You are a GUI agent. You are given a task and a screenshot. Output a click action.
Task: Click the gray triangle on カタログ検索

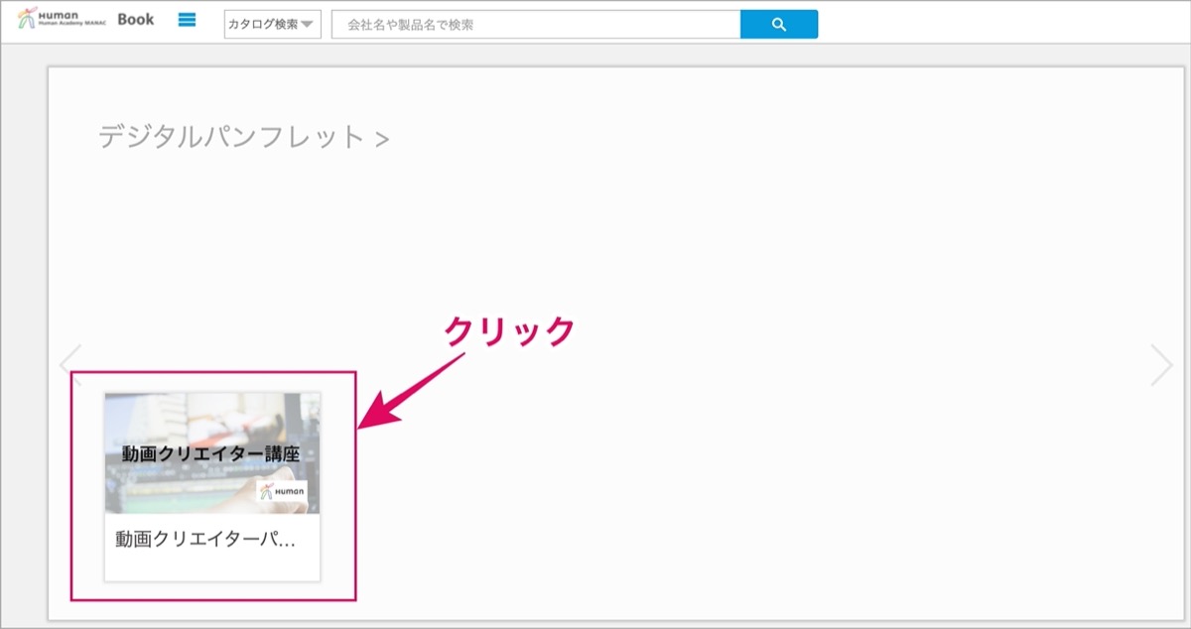click(x=307, y=25)
